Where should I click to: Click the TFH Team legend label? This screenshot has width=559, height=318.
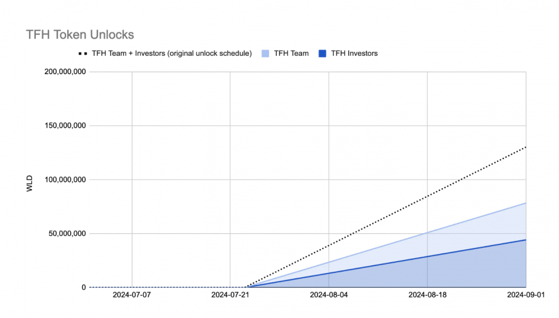pos(291,54)
